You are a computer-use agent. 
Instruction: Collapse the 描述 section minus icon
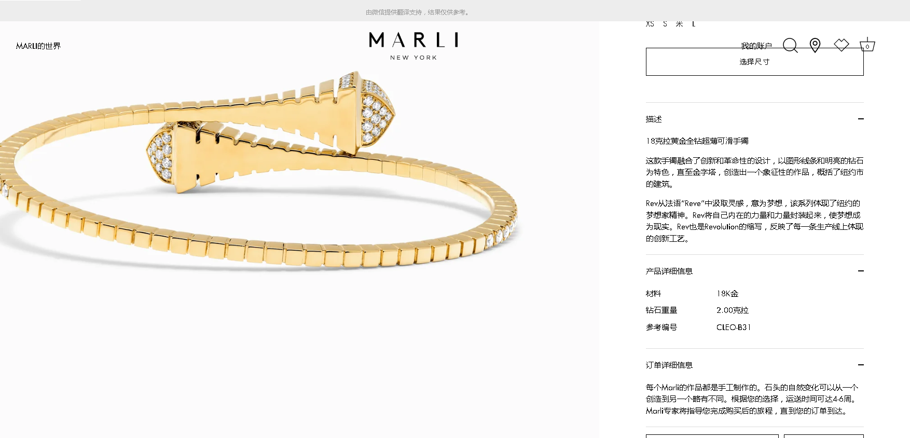click(x=861, y=119)
